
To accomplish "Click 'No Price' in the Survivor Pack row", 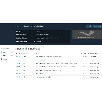I will [x=85, y=67].
